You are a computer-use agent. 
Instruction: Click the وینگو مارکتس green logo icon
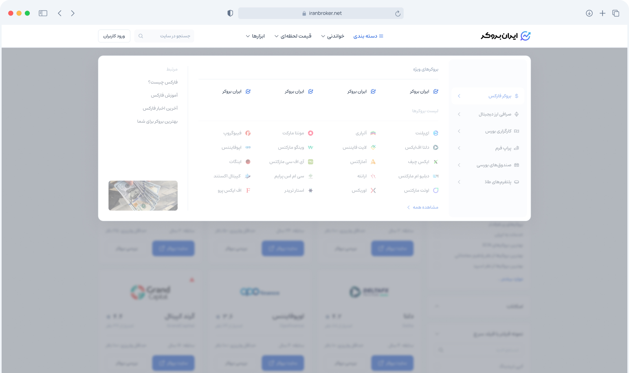pyautogui.click(x=310, y=147)
